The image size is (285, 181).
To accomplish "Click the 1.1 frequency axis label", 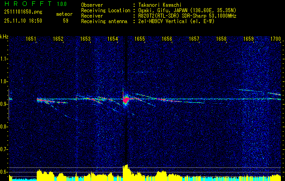I will pyautogui.click(x=4, y=59).
